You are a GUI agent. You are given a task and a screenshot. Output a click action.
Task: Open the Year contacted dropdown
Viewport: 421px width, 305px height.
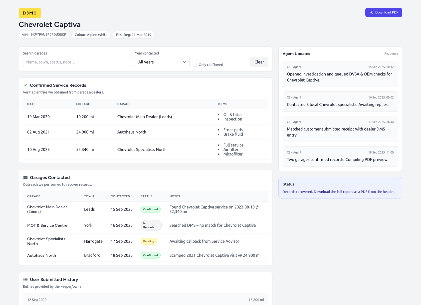point(162,62)
